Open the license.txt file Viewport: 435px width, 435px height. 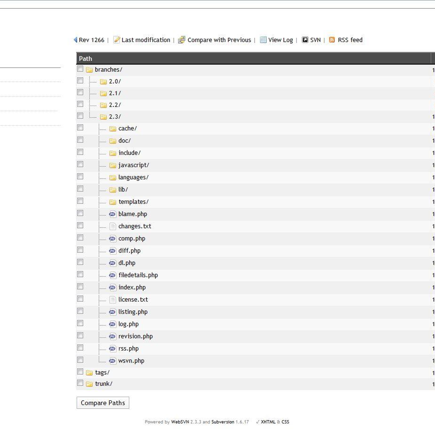[x=133, y=299]
